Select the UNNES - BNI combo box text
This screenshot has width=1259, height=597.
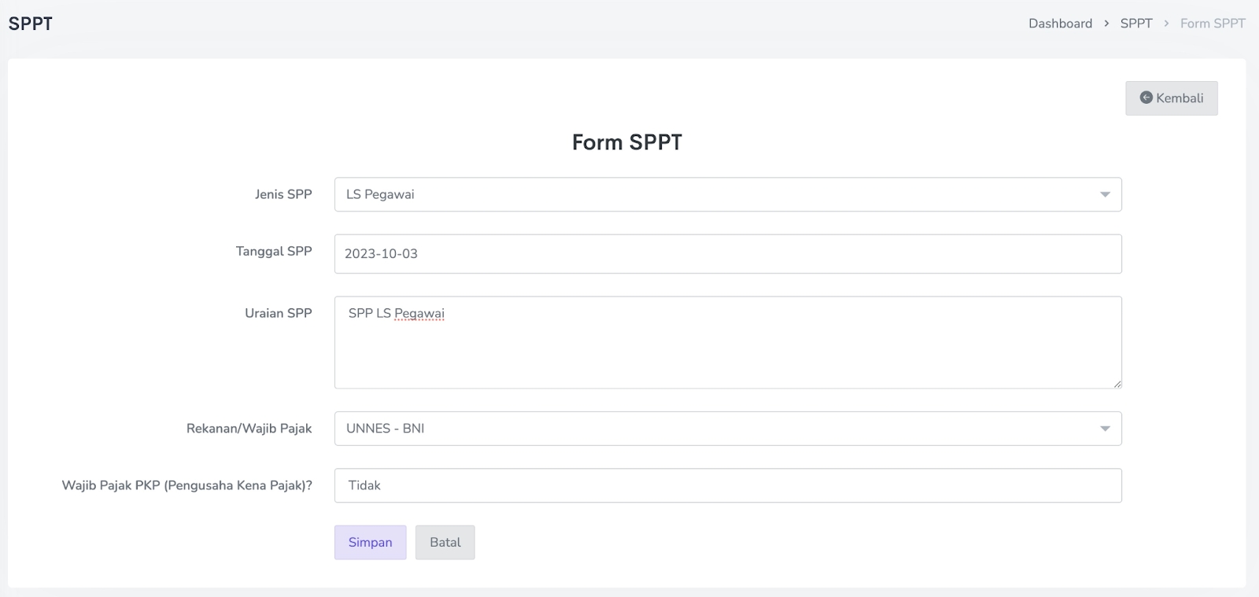(386, 429)
